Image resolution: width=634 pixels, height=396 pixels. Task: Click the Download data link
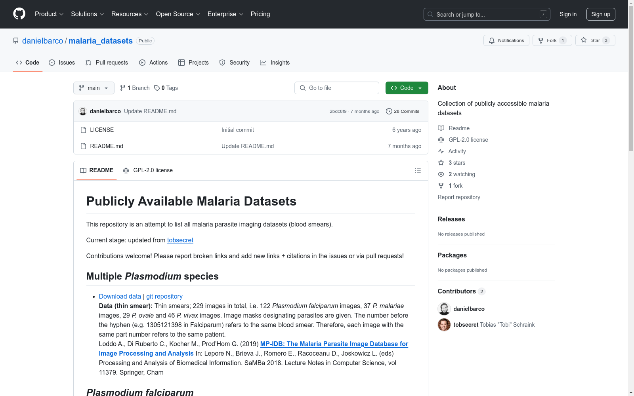pos(120,296)
